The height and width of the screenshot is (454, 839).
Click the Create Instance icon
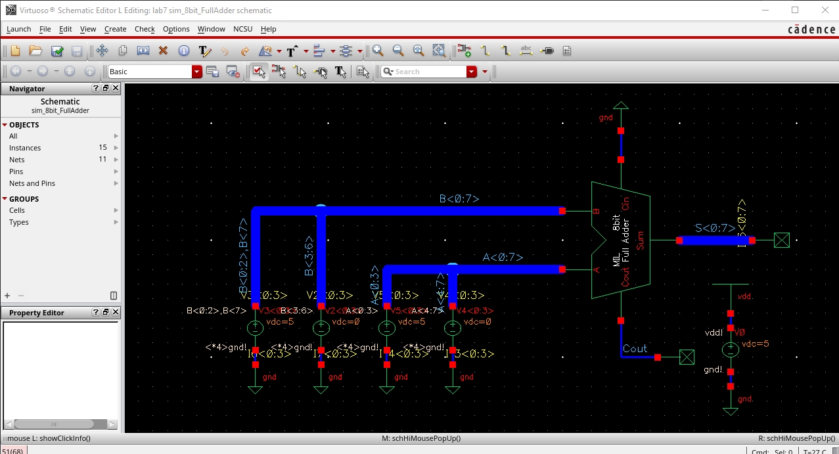point(465,51)
